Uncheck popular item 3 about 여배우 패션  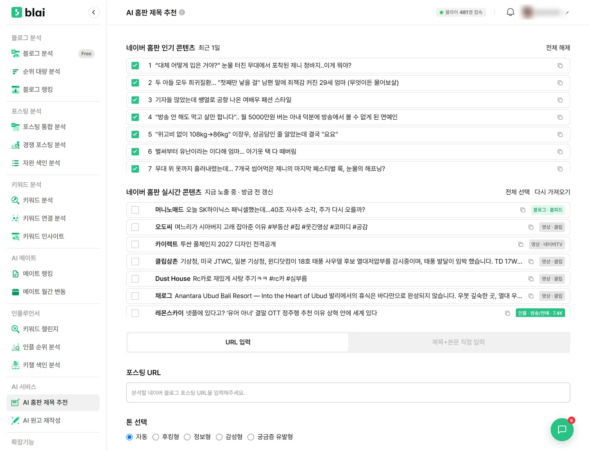pyautogui.click(x=135, y=100)
